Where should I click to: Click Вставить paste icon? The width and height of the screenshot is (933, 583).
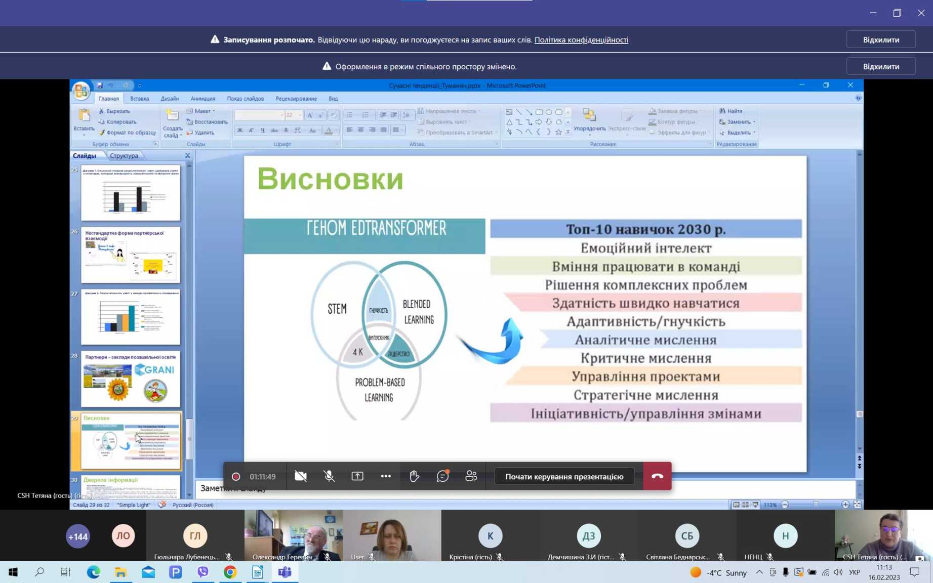click(x=84, y=116)
